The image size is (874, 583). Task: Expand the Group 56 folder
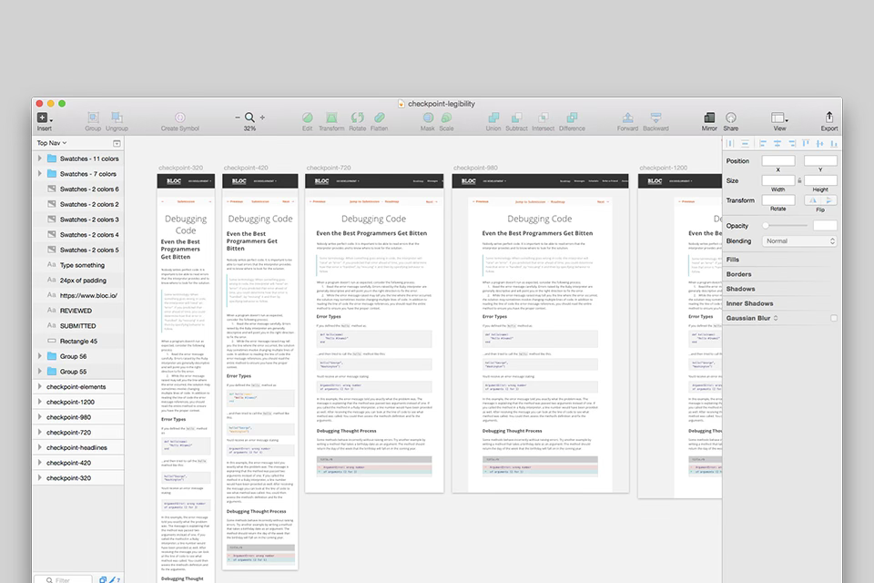click(x=39, y=356)
